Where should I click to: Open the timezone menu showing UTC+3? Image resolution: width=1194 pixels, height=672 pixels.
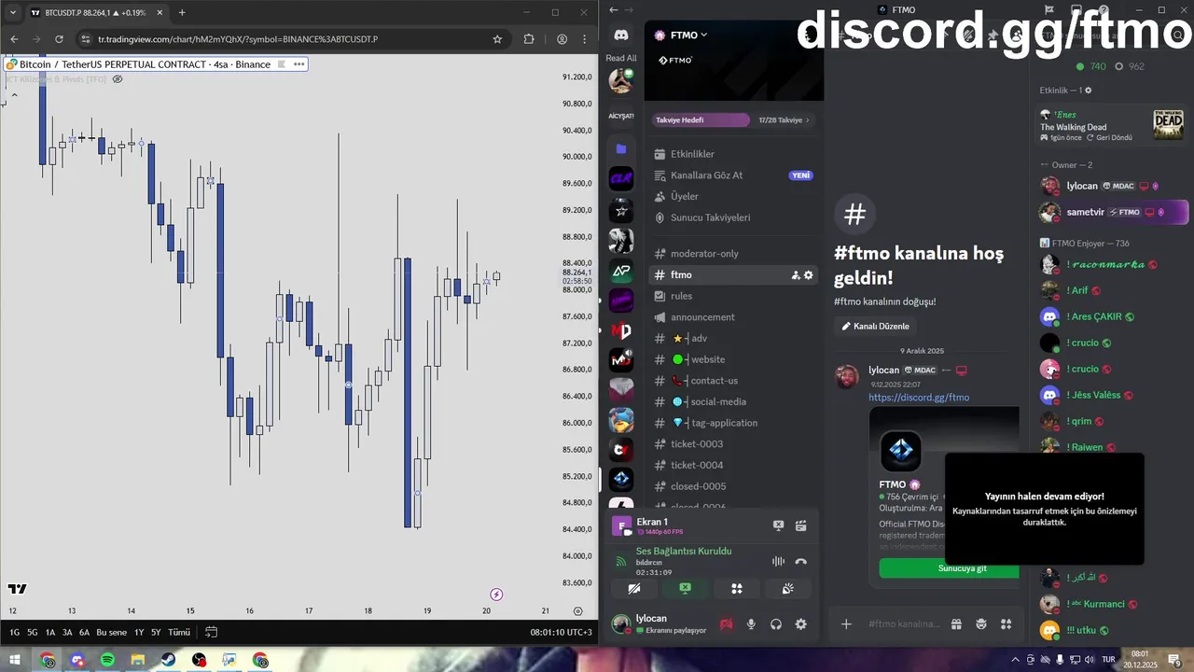point(562,632)
